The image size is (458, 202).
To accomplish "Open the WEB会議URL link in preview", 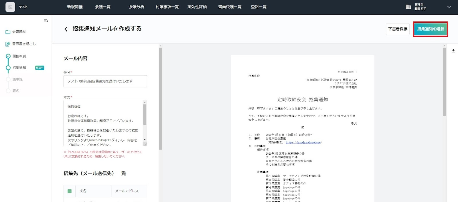I will [x=303, y=142].
